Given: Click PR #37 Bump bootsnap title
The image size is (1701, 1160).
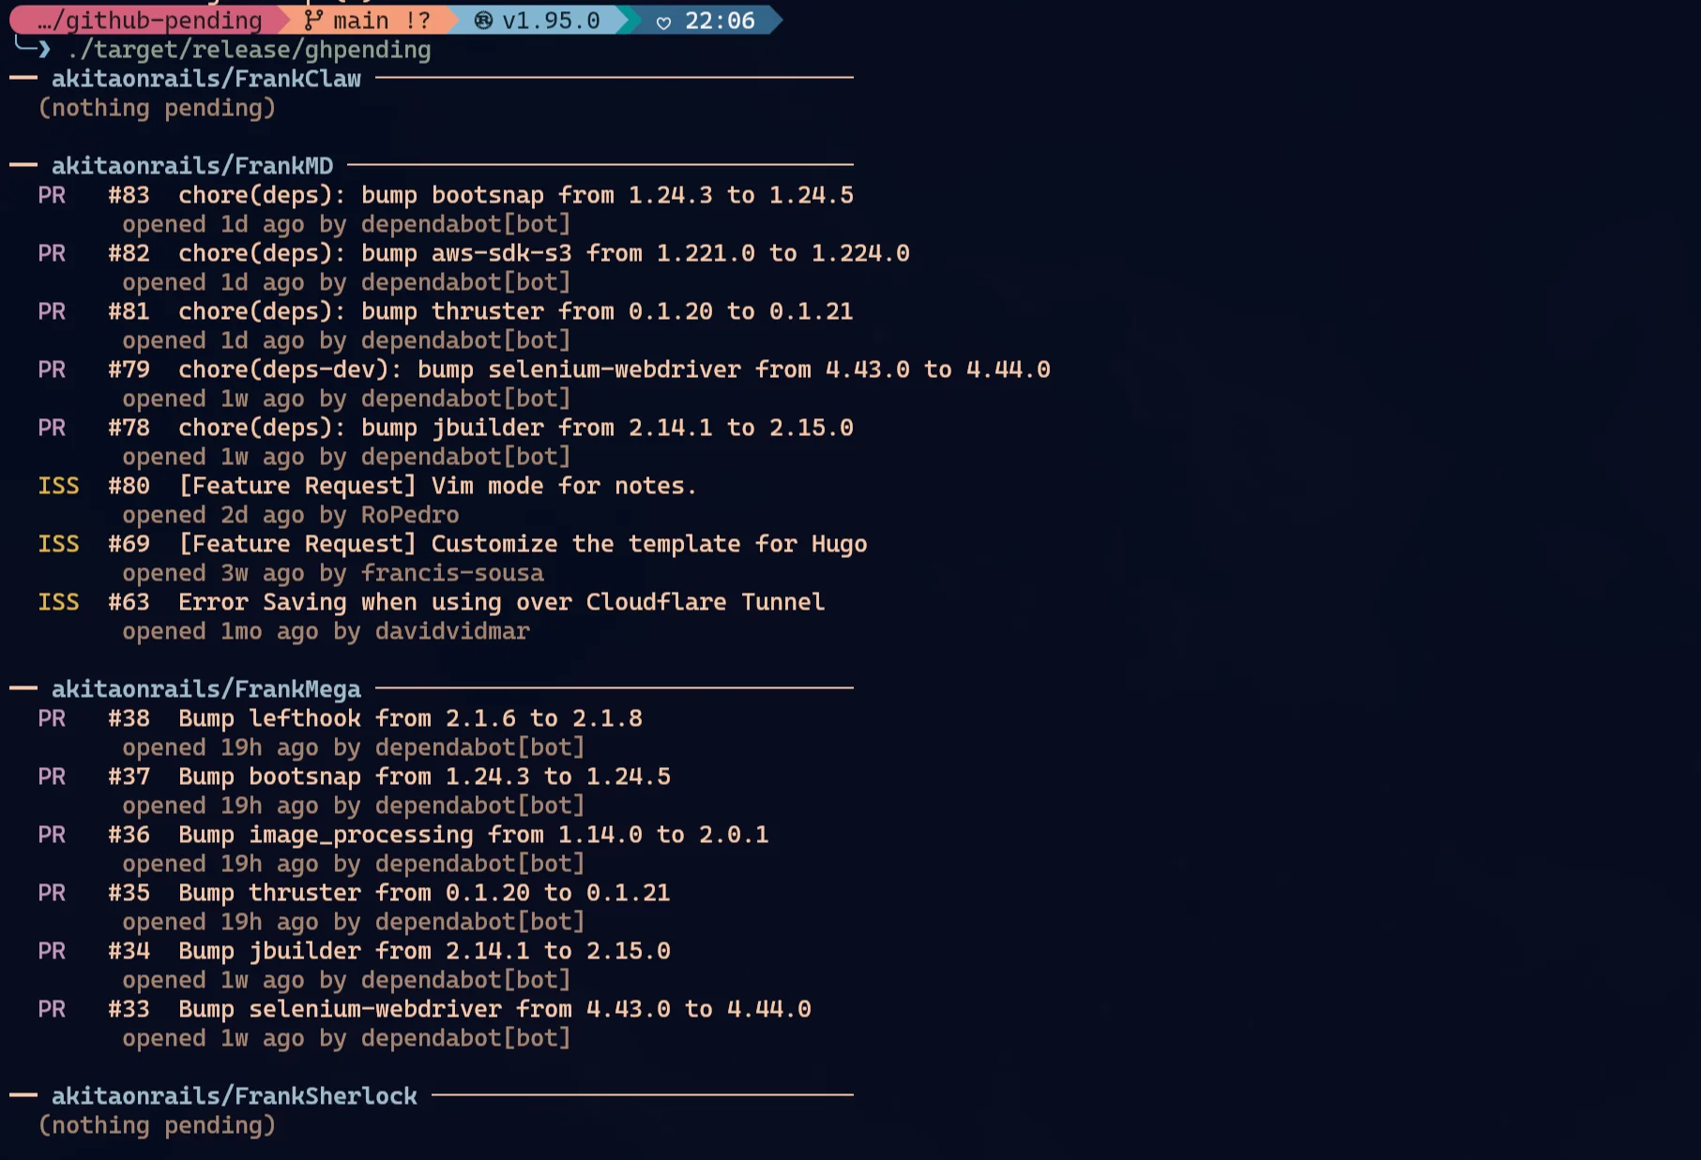Looking at the screenshot, I should tap(425, 776).
